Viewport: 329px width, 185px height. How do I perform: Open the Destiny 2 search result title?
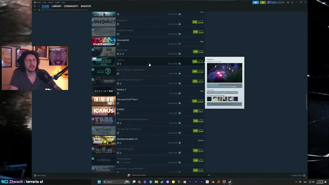point(121,90)
